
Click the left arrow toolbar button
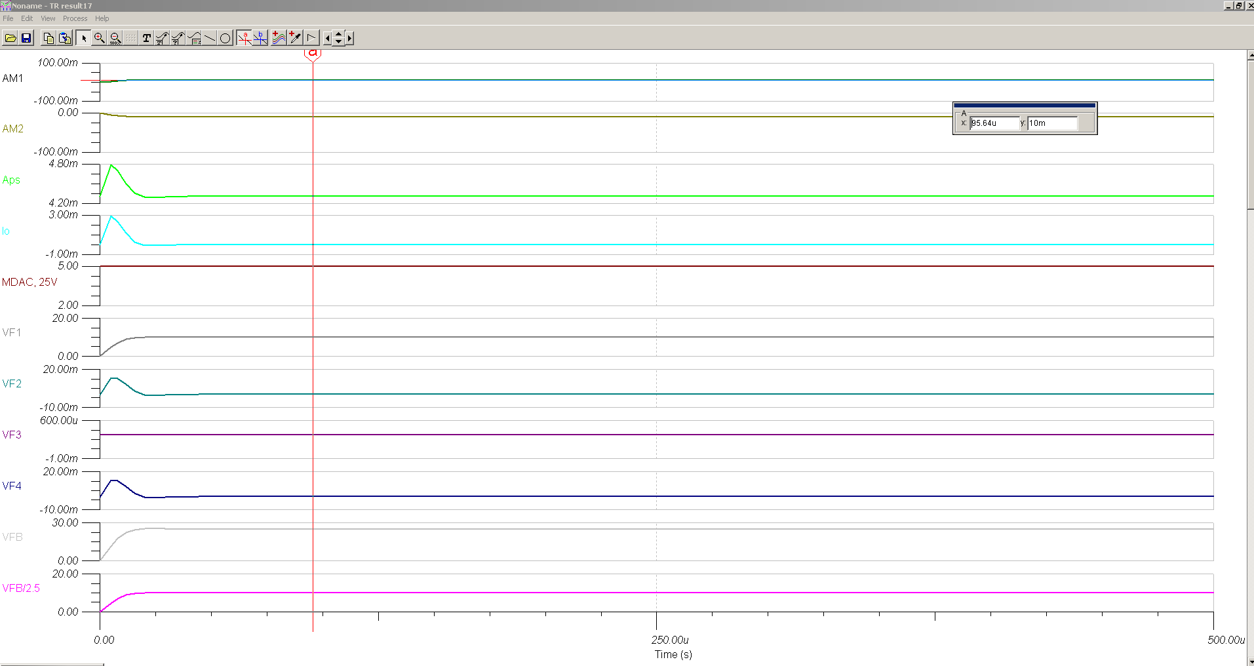[328, 38]
